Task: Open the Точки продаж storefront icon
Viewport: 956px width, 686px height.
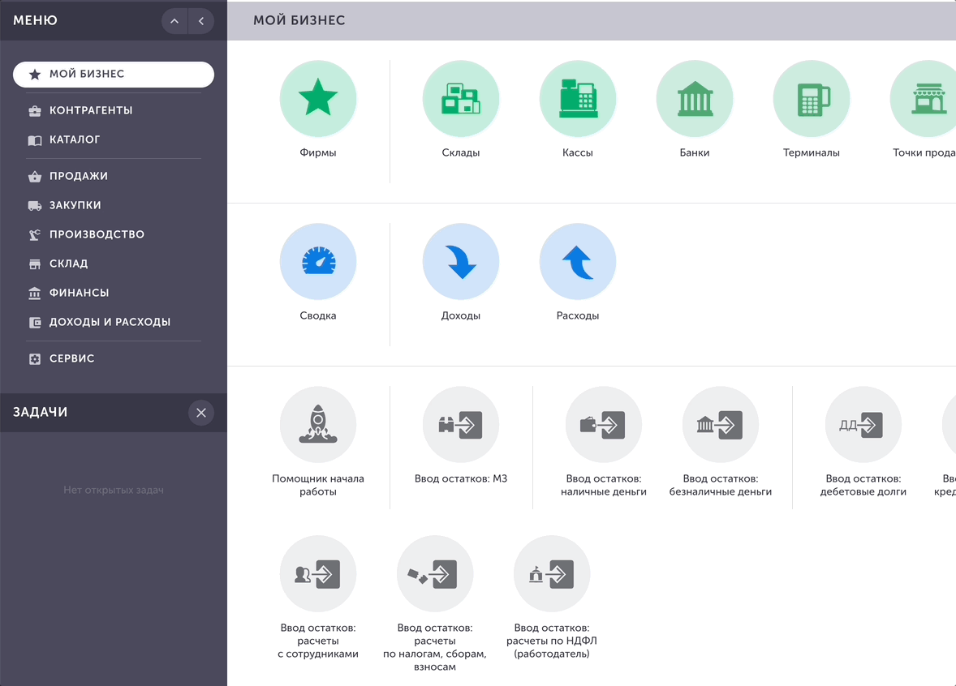Action: click(x=924, y=99)
